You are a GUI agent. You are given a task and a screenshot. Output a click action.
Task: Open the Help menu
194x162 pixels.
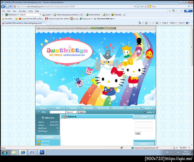(37, 11)
